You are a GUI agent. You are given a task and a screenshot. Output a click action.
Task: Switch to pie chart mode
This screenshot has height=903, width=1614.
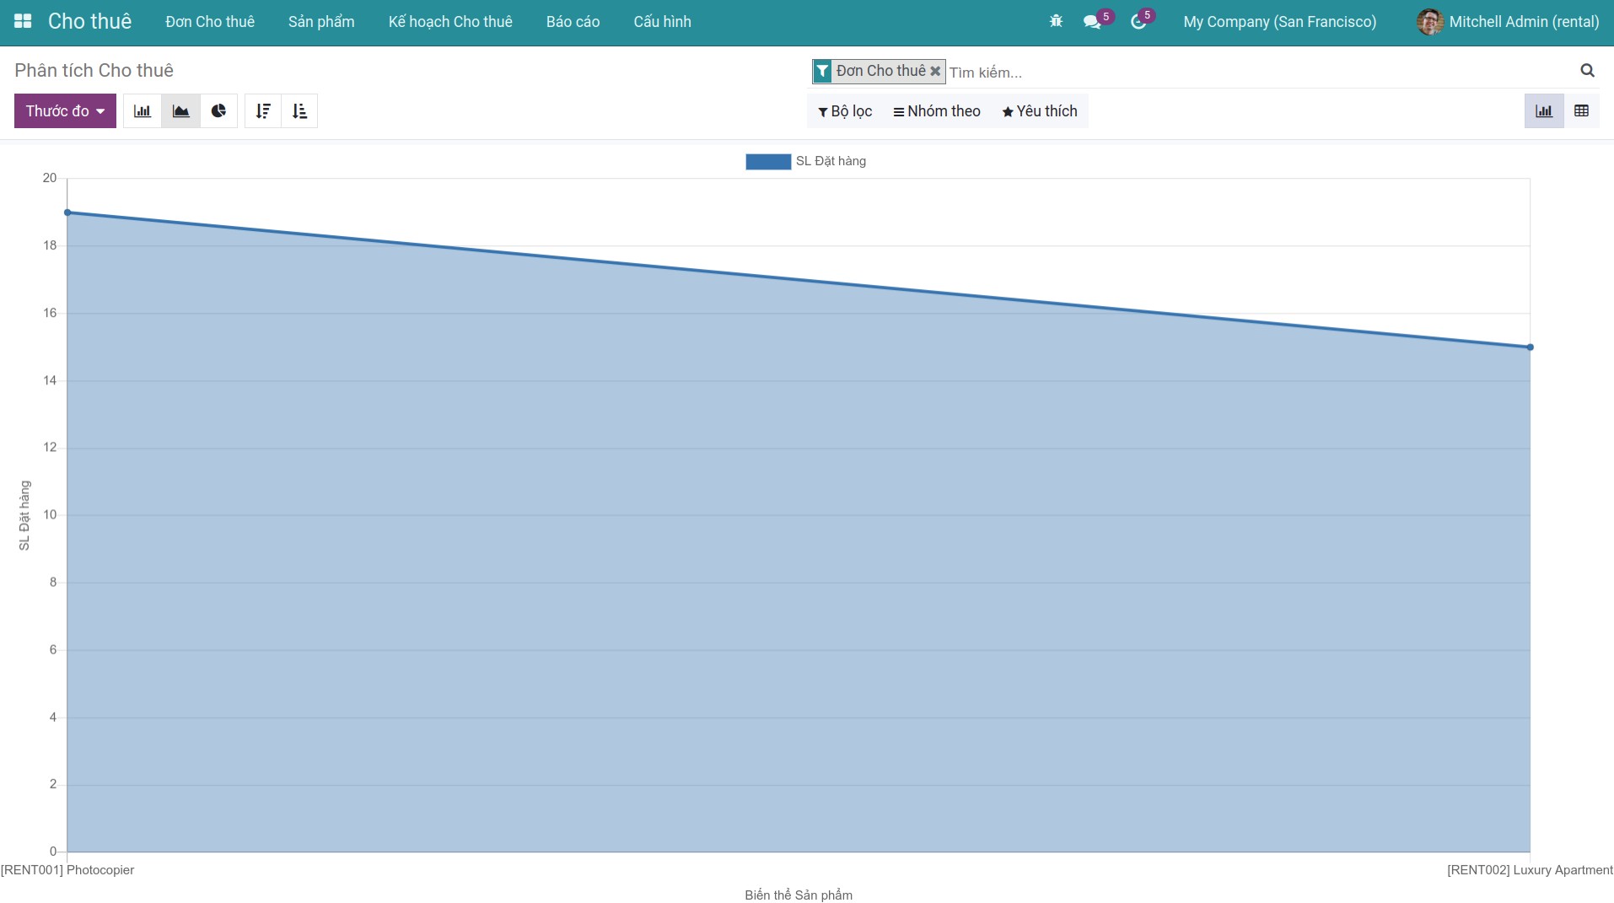218,111
